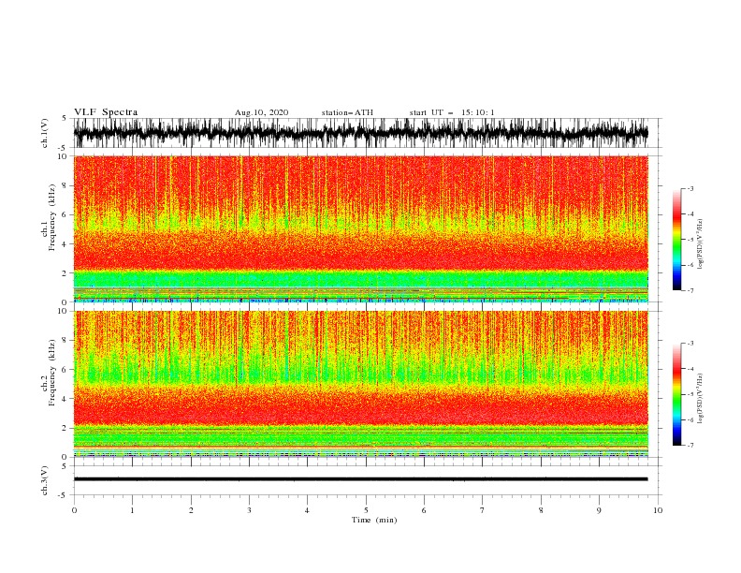The width and height of the screenshot is (741, 573).
Task: Click the "Time (min)" axis label
Action: [374, 520]
